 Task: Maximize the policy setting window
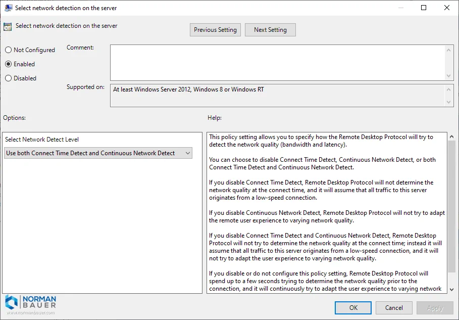click(x=424, y=8)
